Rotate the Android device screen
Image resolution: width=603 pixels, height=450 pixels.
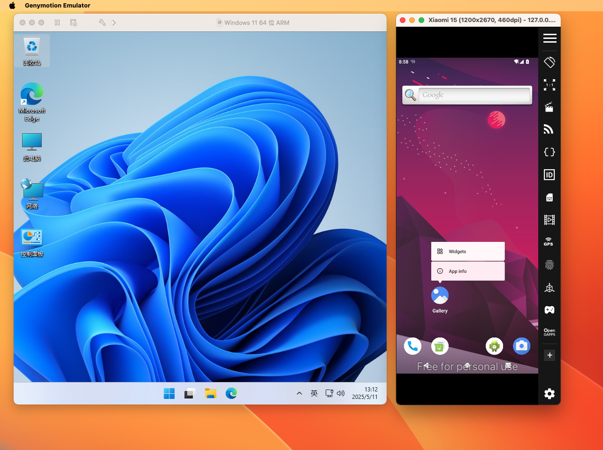(549, 62)
